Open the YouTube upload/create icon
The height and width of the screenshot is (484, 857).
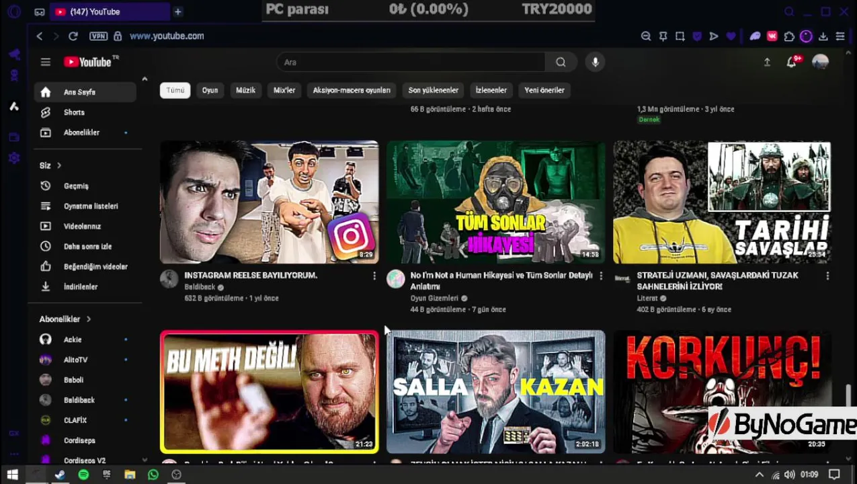tap(767, 62)
